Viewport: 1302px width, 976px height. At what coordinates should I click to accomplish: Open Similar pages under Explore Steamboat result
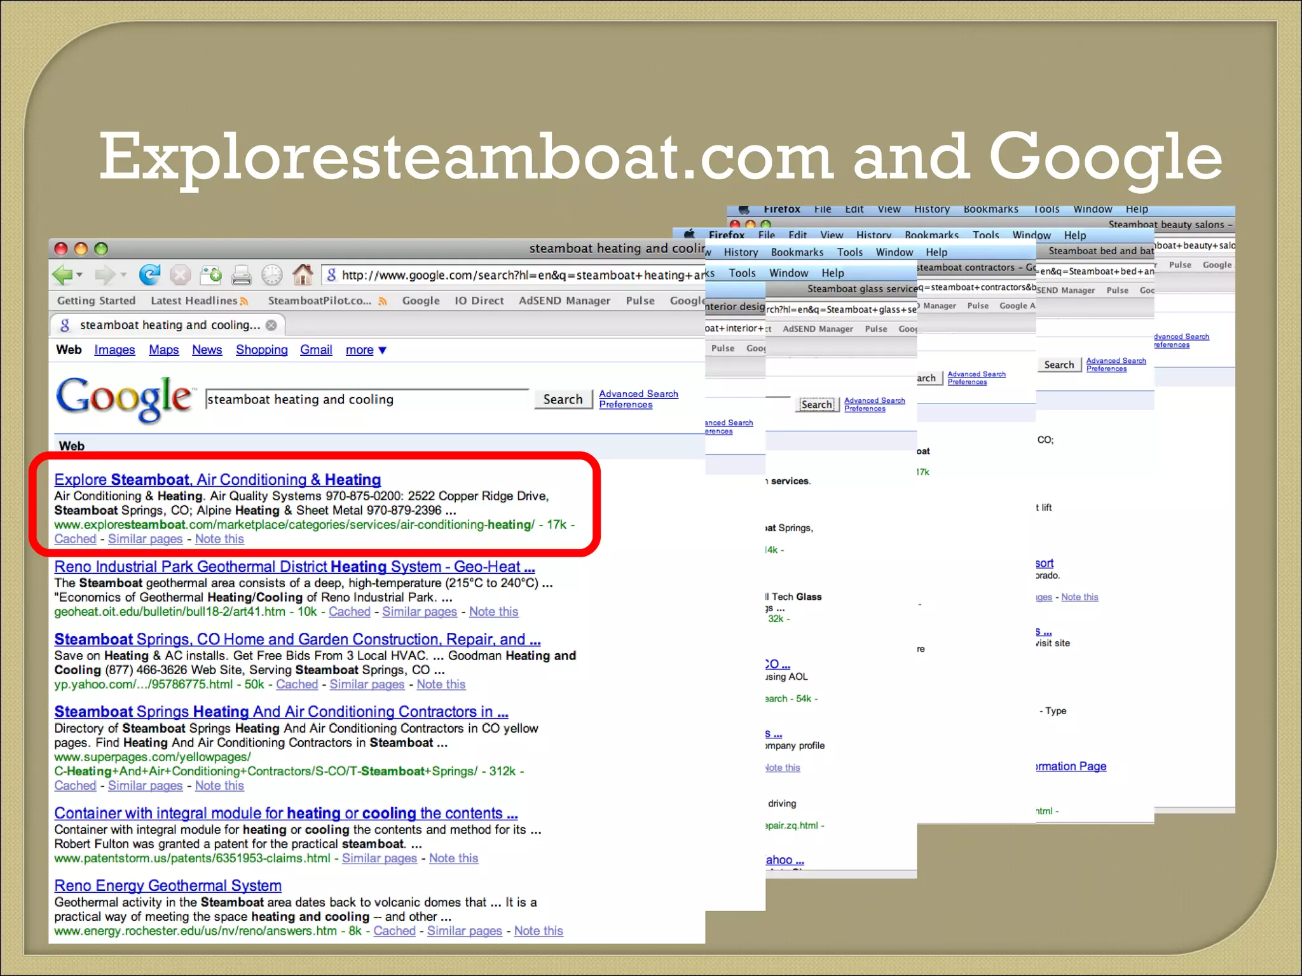[145, 539]
